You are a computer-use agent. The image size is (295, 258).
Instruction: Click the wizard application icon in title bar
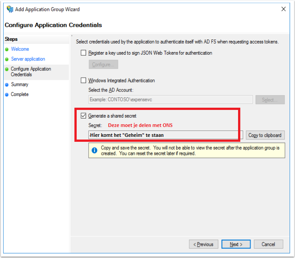(x=10, y=9)
